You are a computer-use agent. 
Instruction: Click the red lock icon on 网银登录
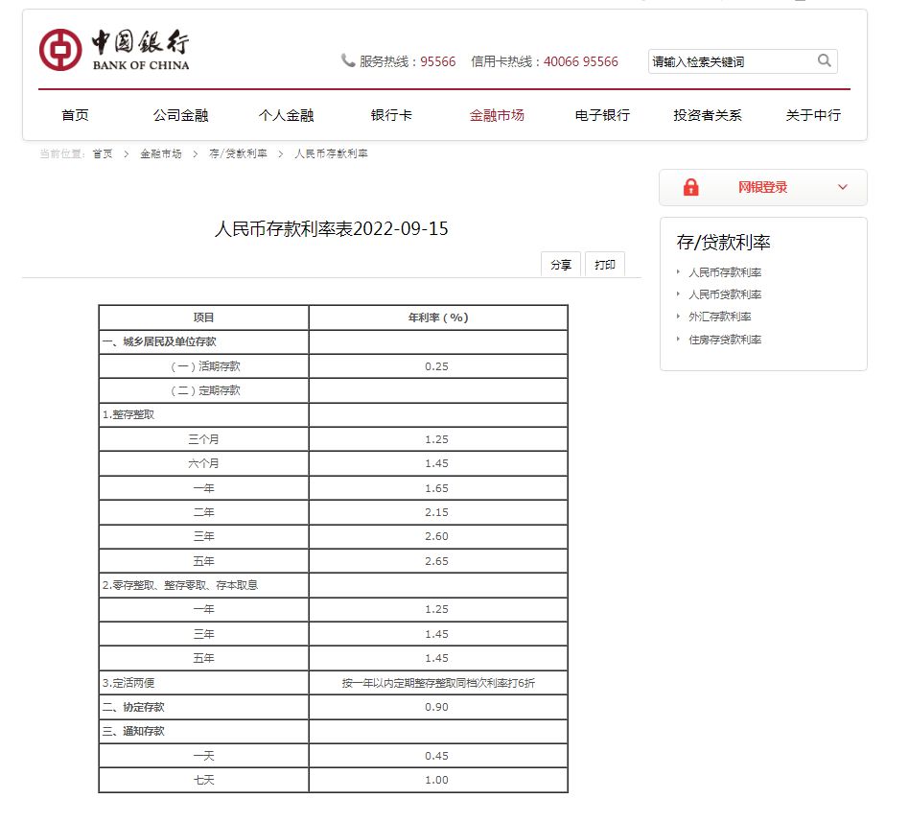point(690,187)
